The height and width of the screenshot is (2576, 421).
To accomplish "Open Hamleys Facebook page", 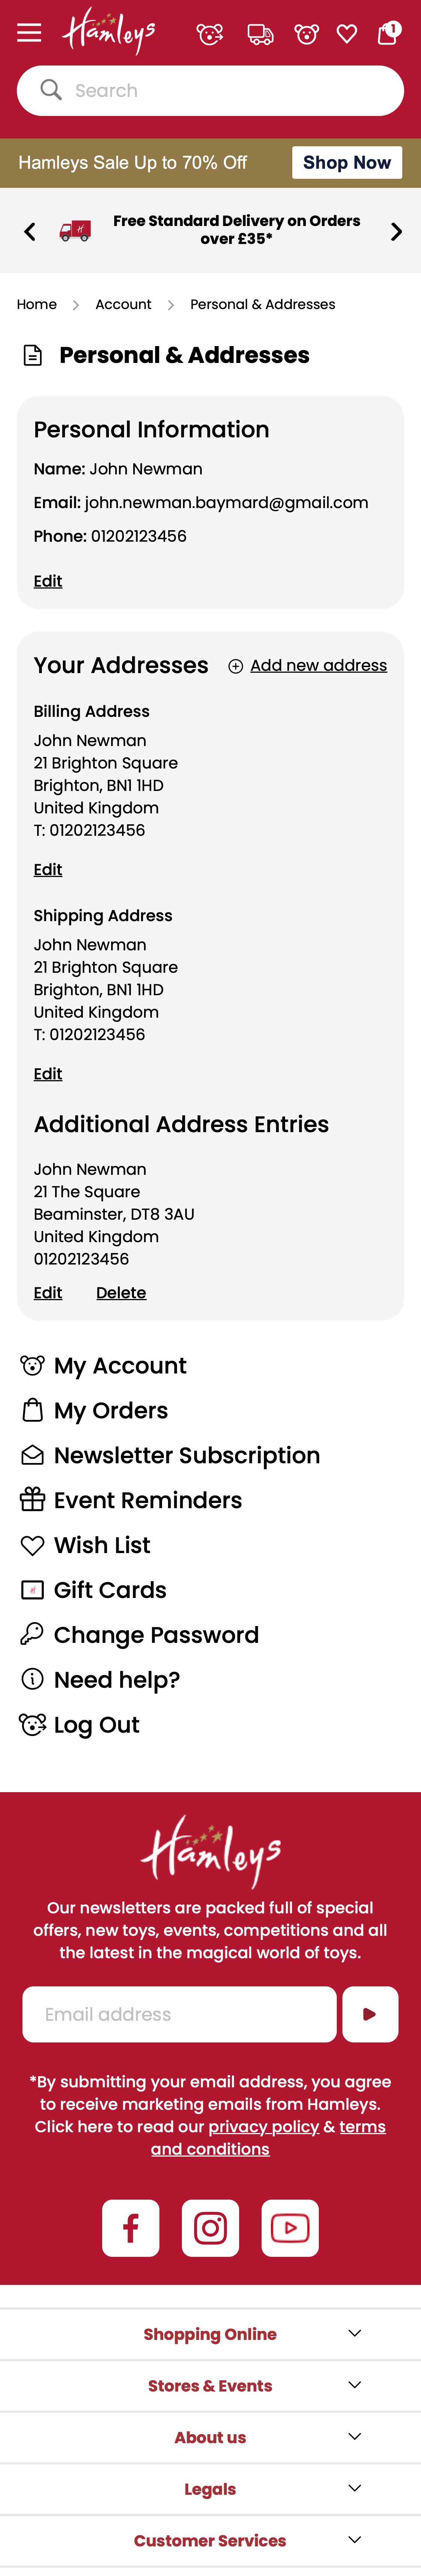I will point(131,2228).
